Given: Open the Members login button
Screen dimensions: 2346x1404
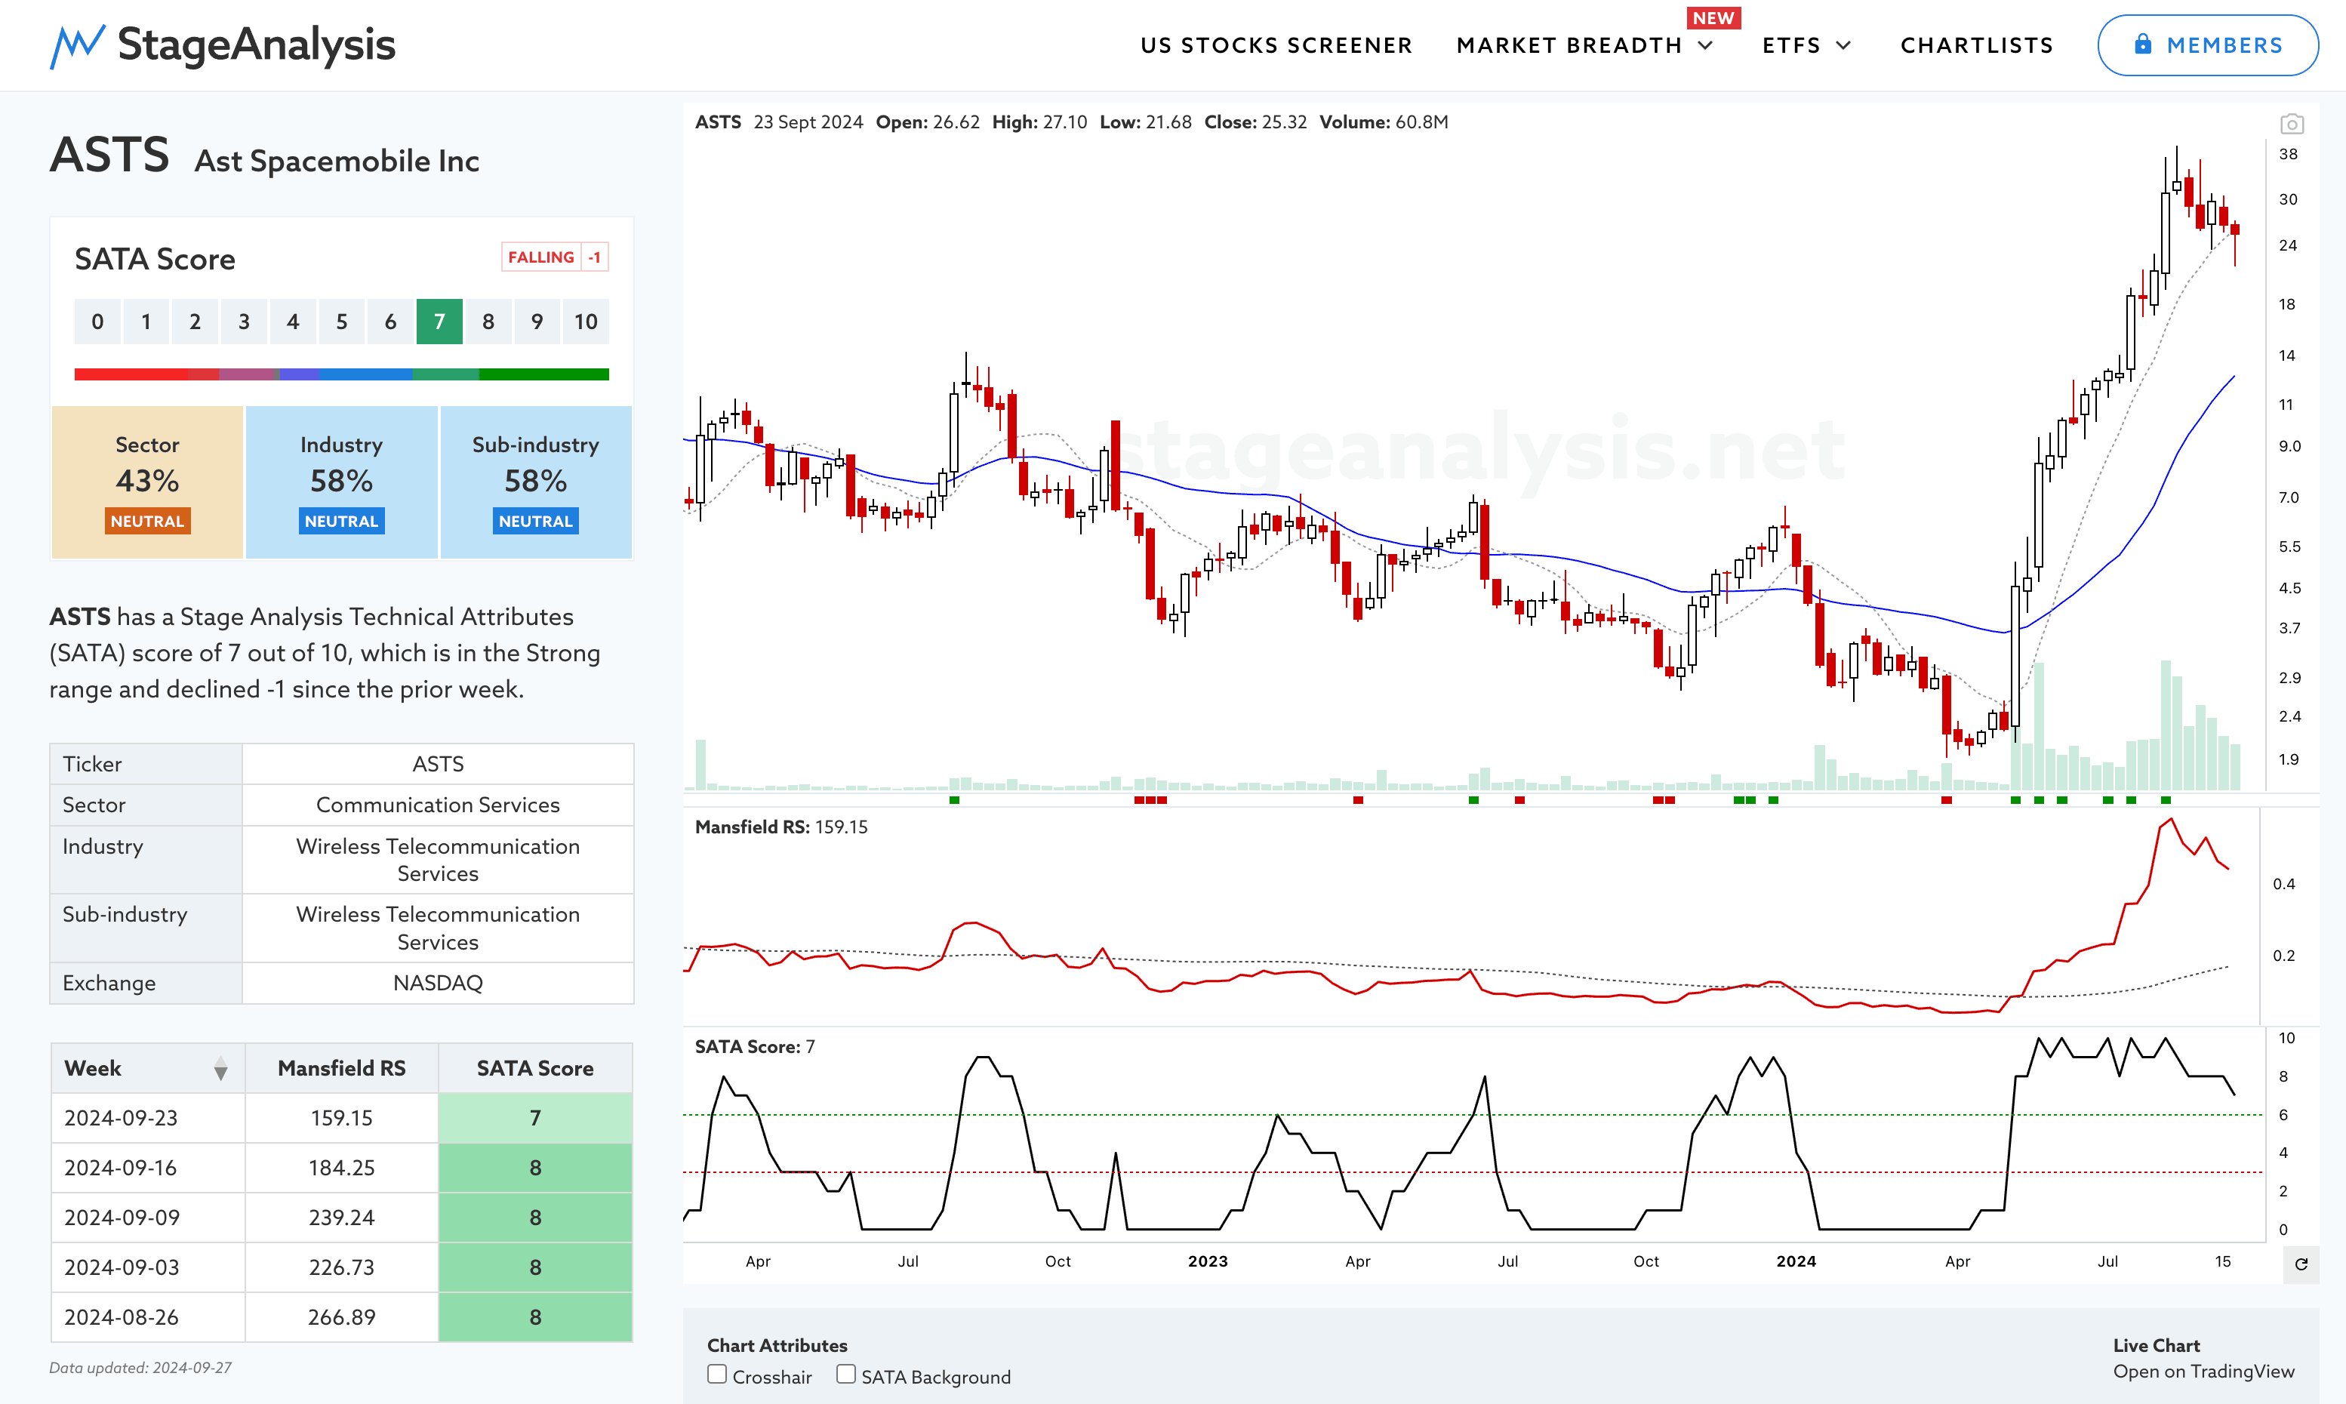Looking at the screenshot, I should click(x=2207, y=45).
